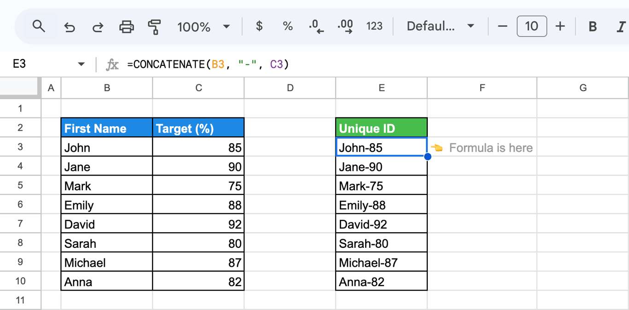Increase decimal places

click(345, 27)
